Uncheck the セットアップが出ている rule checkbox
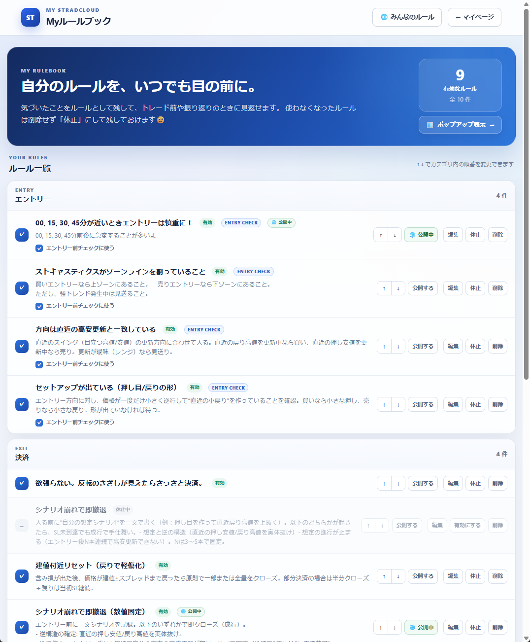This screenshot has width=530, height=642. (22, 404)
